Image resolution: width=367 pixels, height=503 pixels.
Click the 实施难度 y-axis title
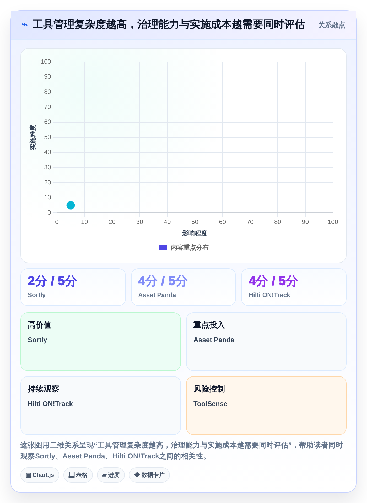pos(33,137)
